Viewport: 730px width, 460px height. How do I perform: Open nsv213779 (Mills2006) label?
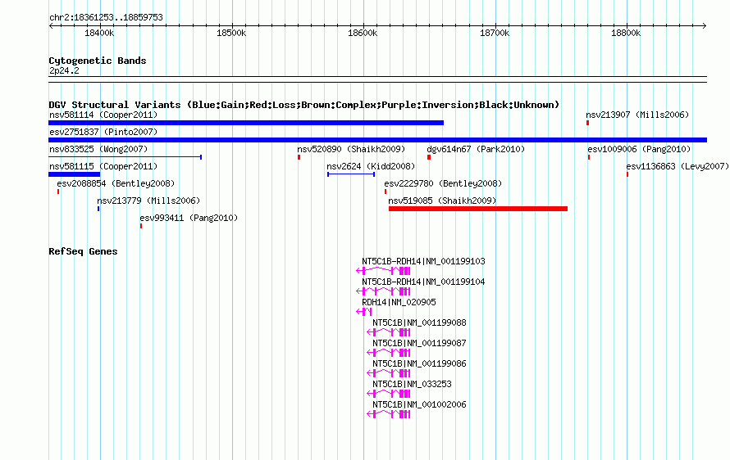pos(148,201)
